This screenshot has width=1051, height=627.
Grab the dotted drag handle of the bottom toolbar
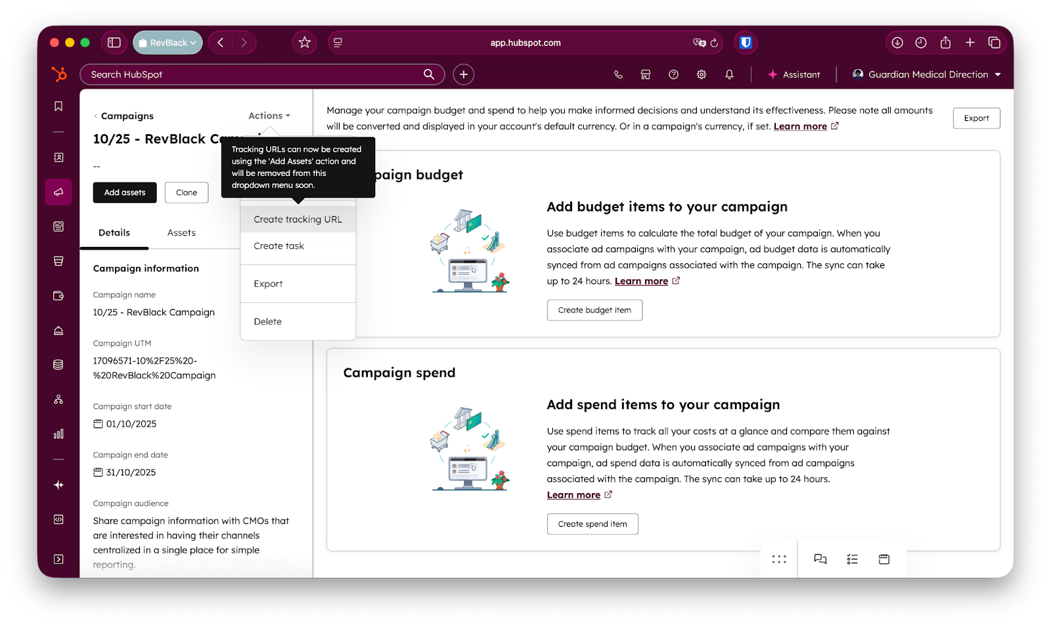click(x=779, y=559)
